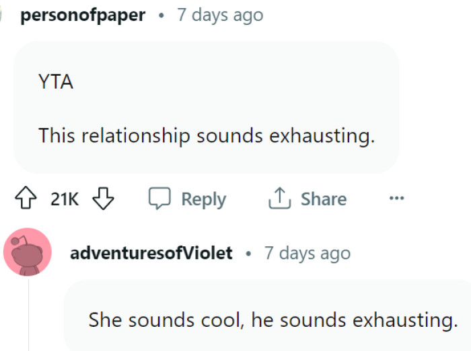This screenshot has height=351, width=471.
Task: Click the 21K vote count
Action: pyautogui.click(x=65, y=199)
